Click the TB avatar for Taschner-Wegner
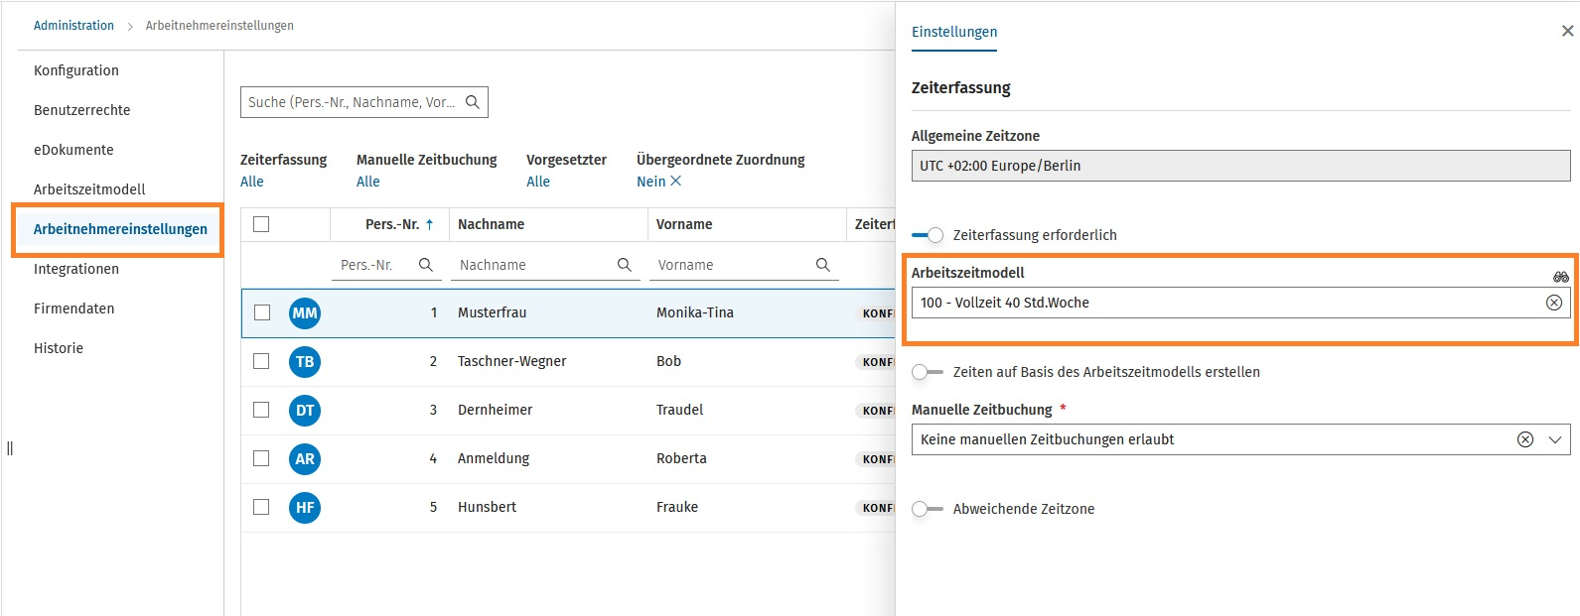 tap(305, 362)
